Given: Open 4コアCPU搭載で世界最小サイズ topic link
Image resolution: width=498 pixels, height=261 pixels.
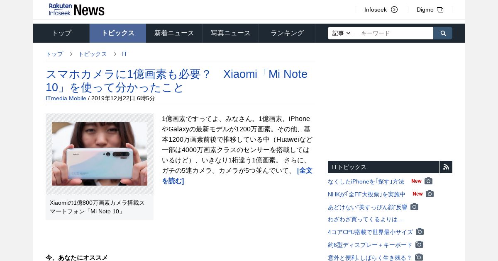Looking at the screenshot, I should pos(370,232).
